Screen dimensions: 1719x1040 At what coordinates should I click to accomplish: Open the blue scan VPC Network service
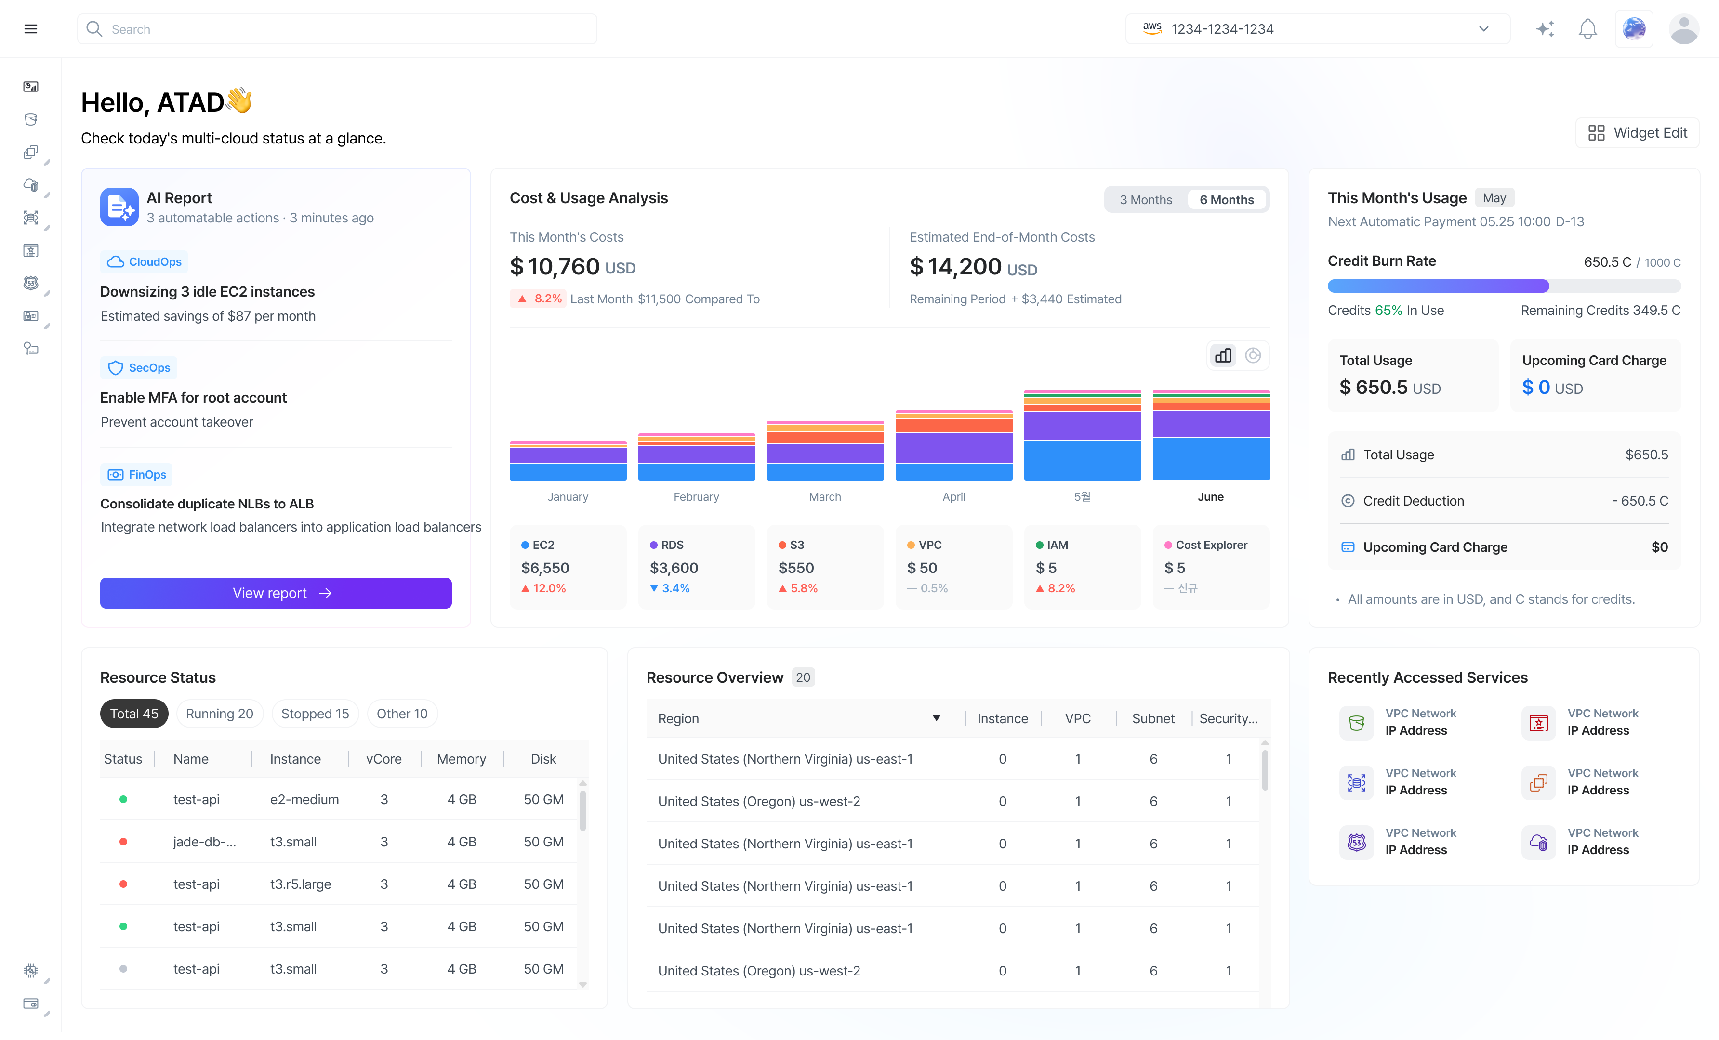click(1356, 782)
